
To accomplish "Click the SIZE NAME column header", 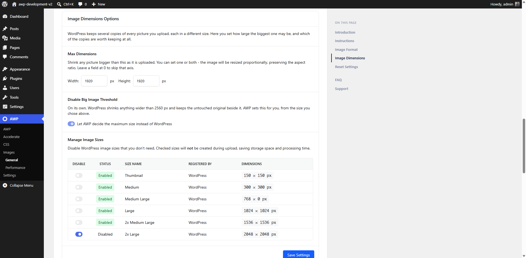I will click(133, 164).
